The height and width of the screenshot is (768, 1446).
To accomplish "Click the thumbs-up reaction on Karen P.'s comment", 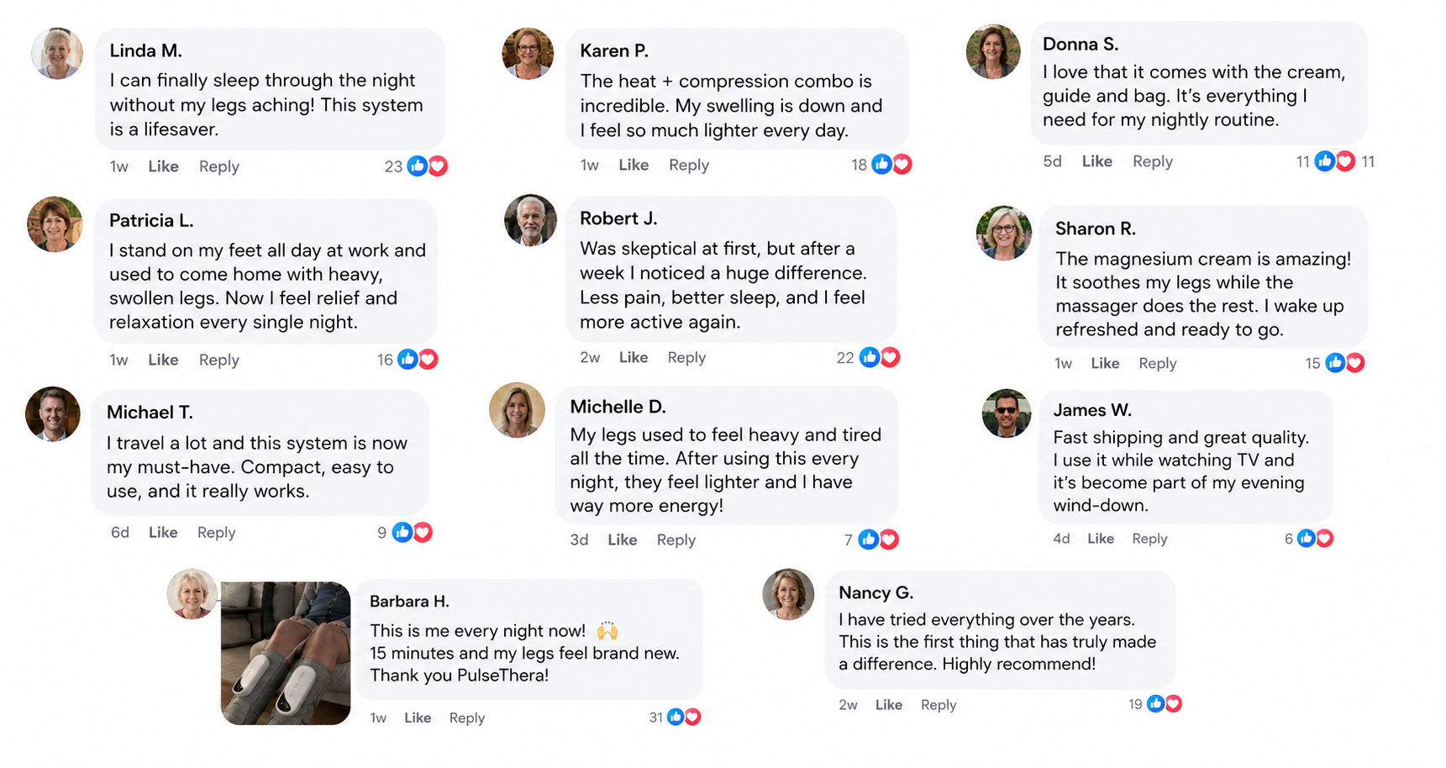I will tap(881, 165).
